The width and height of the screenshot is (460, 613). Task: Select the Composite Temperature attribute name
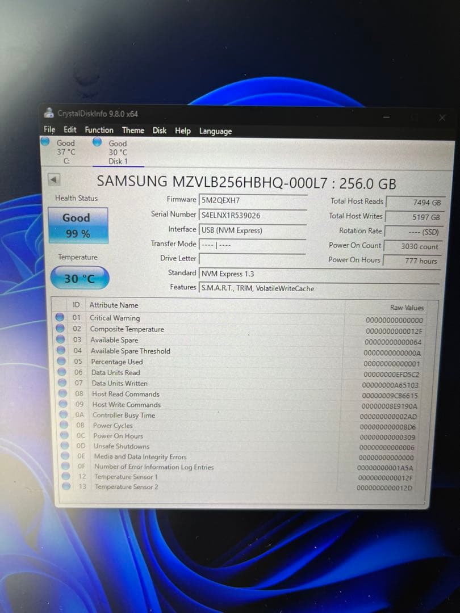pos(127,329)
